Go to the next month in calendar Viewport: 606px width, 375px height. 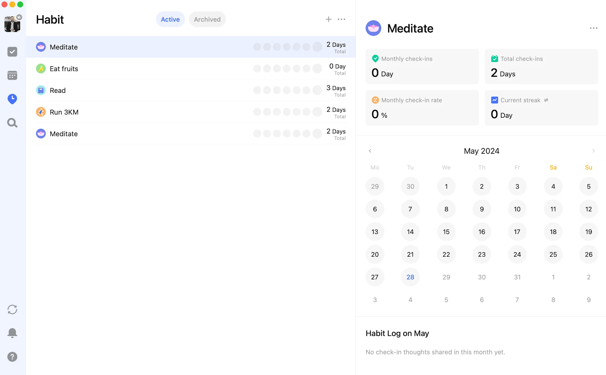(594, 151)
